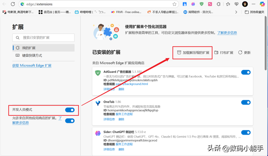This screenshot has width=268, height=156.
Task: Open the 音范丝 bookmark
Action: click(54, 12)
